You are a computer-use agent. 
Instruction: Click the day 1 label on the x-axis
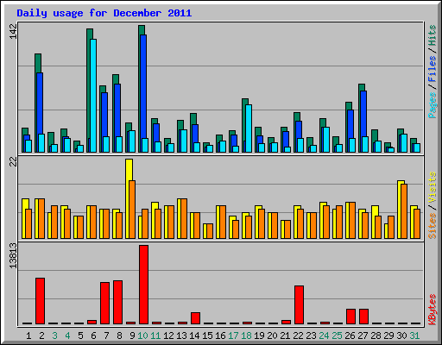[28, 336]
